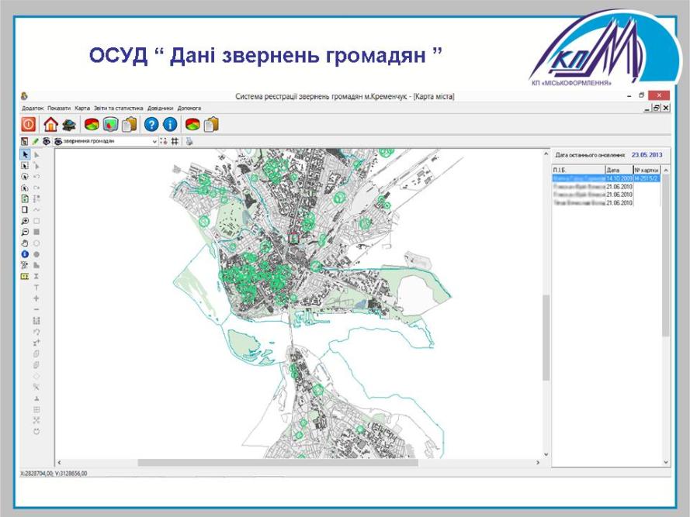The height and width of the screenshot is (517, 690).
Task: Click the grid hash icon beside layer dropdown
Action: point(175,142)
